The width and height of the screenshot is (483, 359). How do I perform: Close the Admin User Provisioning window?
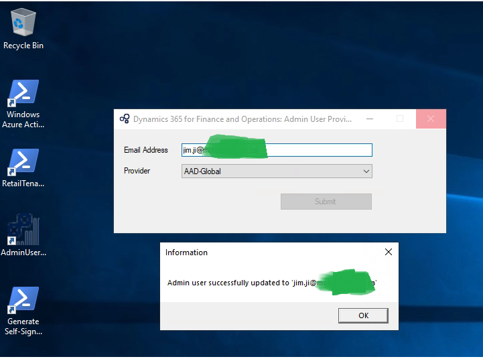[x=431, y=119]
